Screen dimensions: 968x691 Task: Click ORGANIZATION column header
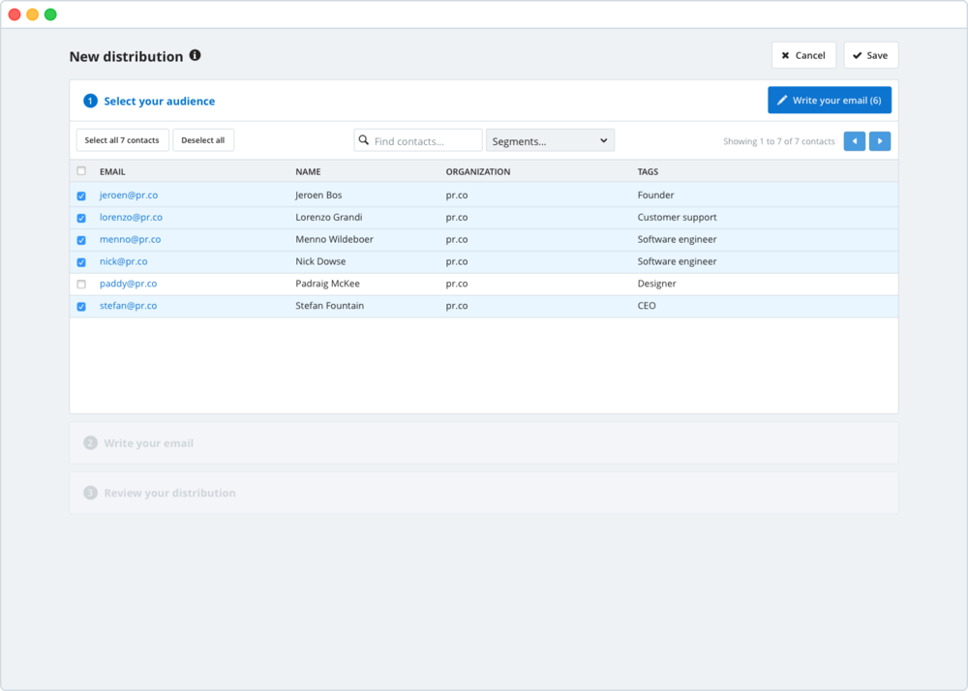[478, 172]
